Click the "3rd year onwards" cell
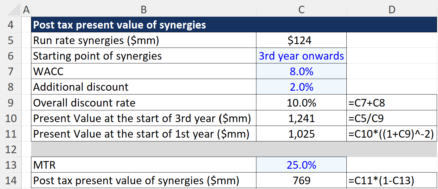The height and width of the screenshot is (189, 438). 301,56
